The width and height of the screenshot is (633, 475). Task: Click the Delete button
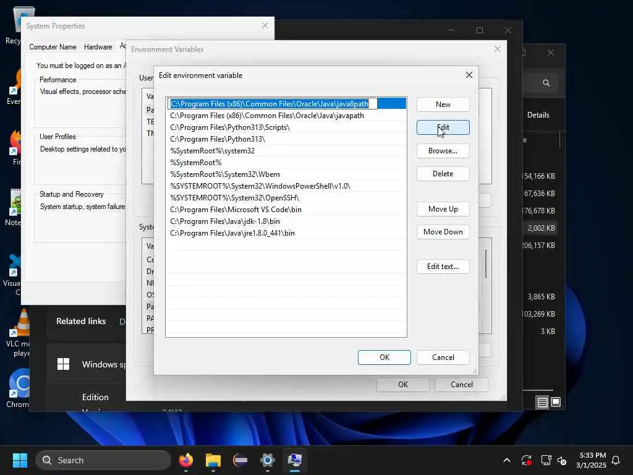pyautogui.click(x=443, y=174)
